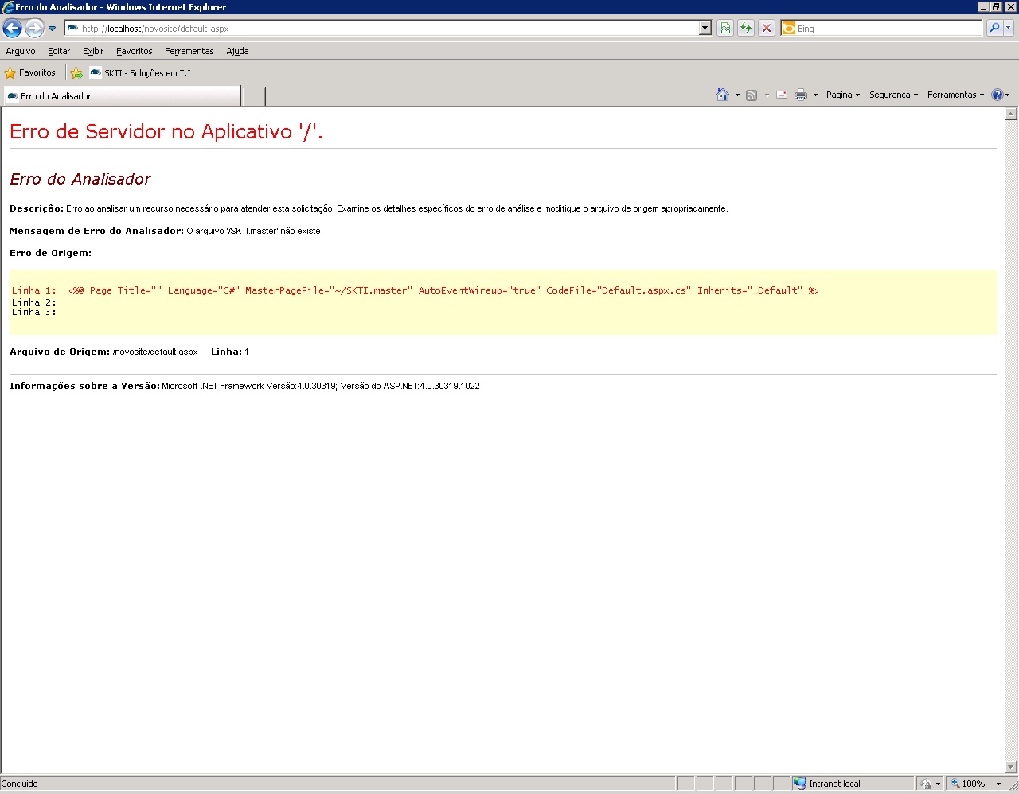Click the '/novosite/default.aspx' source file text
Screen dimensions: 1019x794
tap(155, 352)
